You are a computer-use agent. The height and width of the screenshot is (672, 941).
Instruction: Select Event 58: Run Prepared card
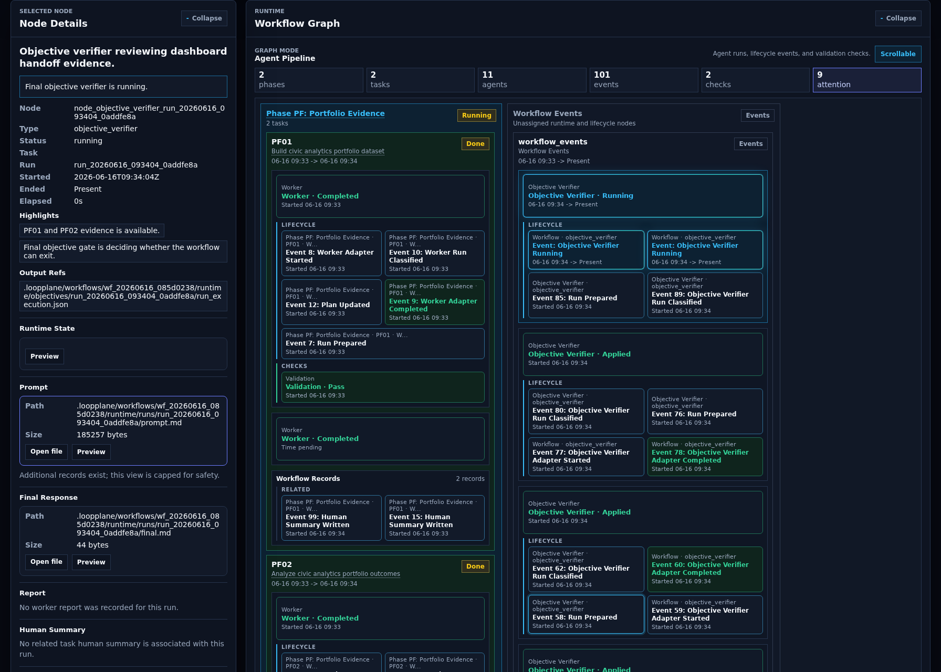click(586, 614)
